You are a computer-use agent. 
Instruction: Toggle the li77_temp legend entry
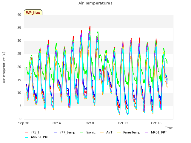click(64, 132)
